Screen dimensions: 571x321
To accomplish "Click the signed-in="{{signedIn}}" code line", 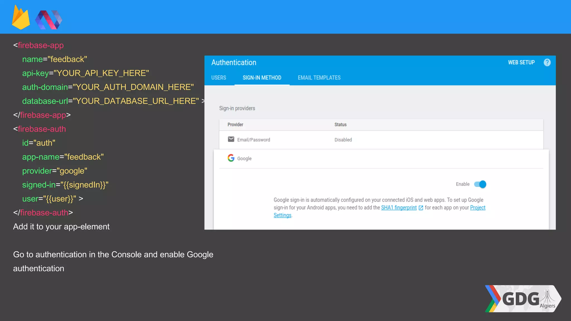I will coord(65,185).
